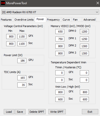The width and height of the screenshot is (100, 116).
Task: Switch to the Advanced tab
Action: (x=89, y=20)
